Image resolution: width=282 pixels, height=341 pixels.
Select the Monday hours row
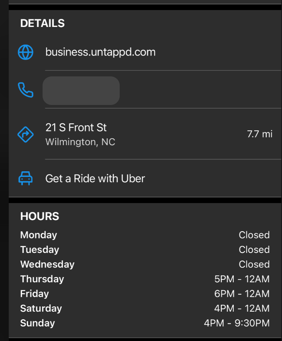click(145, 235)
